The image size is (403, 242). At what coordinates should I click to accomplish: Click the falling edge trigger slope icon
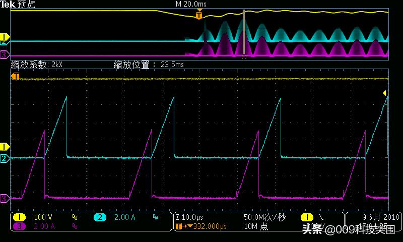321,217
